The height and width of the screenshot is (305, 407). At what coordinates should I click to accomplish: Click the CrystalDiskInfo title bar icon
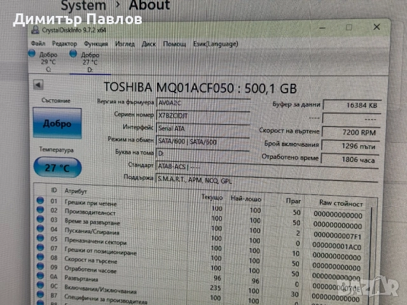tap(36, 30)
